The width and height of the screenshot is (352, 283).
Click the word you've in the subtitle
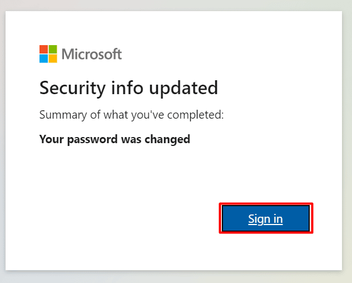(148, 115)
